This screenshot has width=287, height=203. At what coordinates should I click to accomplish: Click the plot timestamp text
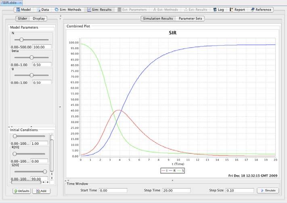[x=253, y=176]
